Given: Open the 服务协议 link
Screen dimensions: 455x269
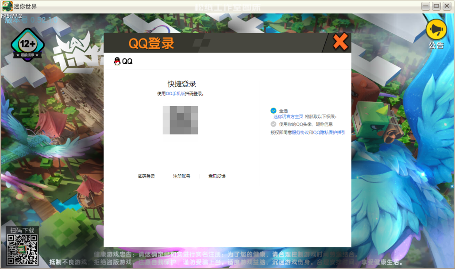Looking at the screenshot, I should pos(300,132).
